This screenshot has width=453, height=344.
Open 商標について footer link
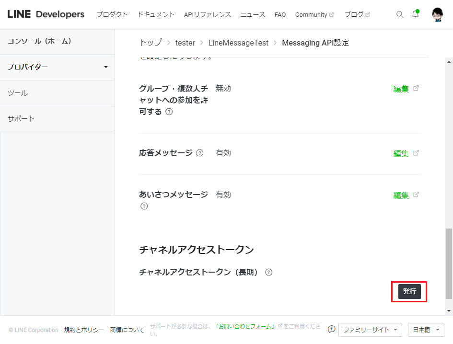pyautogui.click(x=127, y=330)
